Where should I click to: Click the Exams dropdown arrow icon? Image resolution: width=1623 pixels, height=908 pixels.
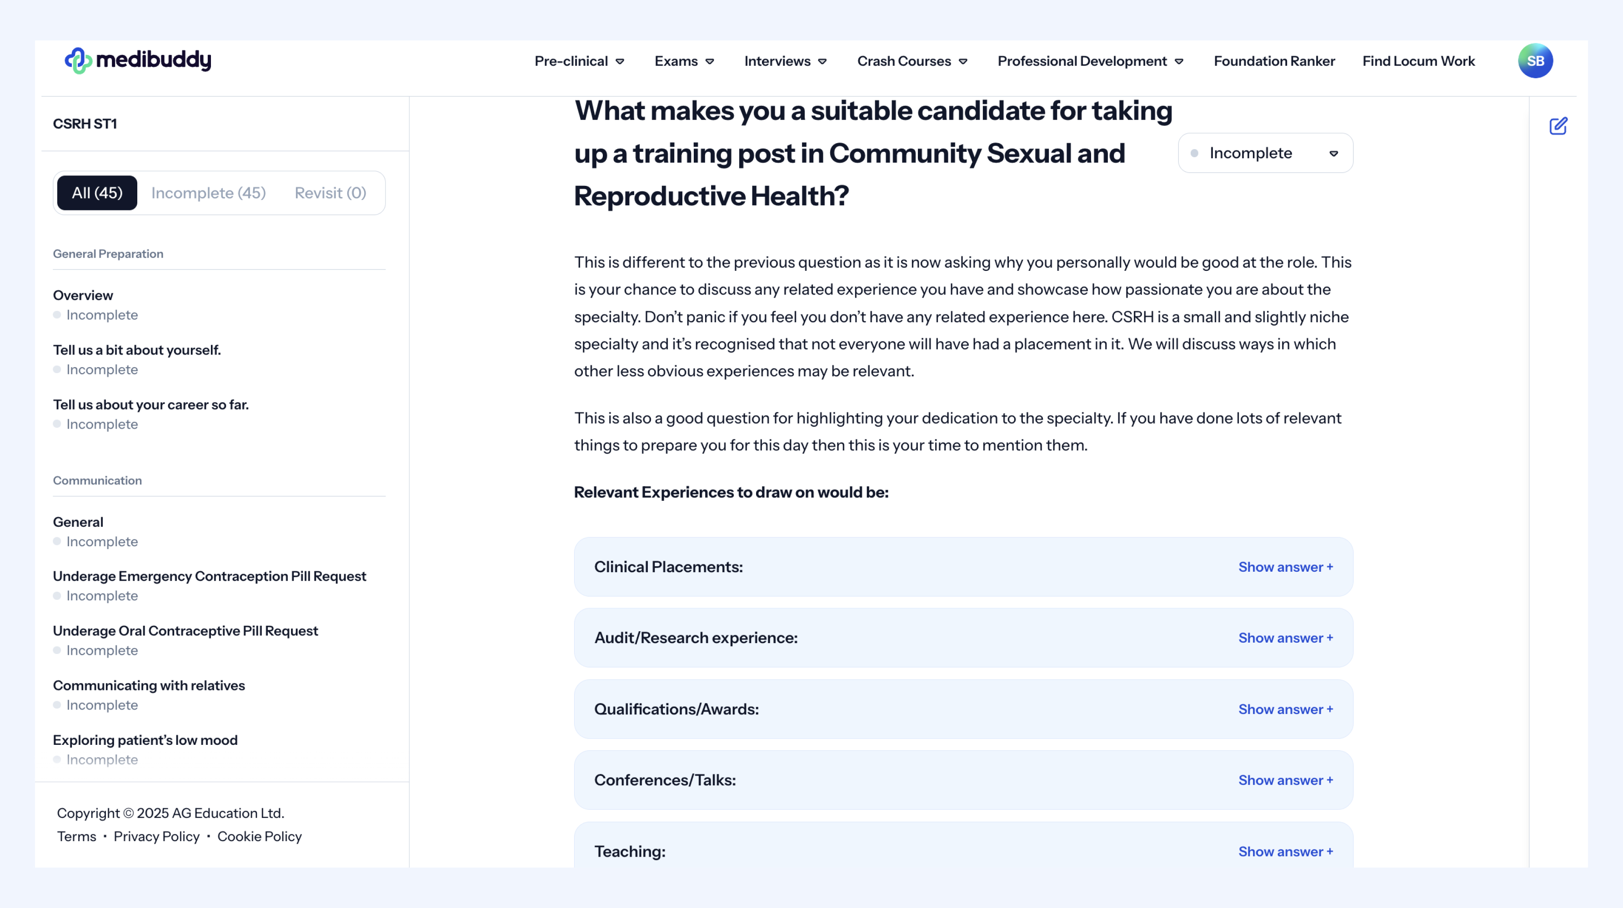(710, 62)
